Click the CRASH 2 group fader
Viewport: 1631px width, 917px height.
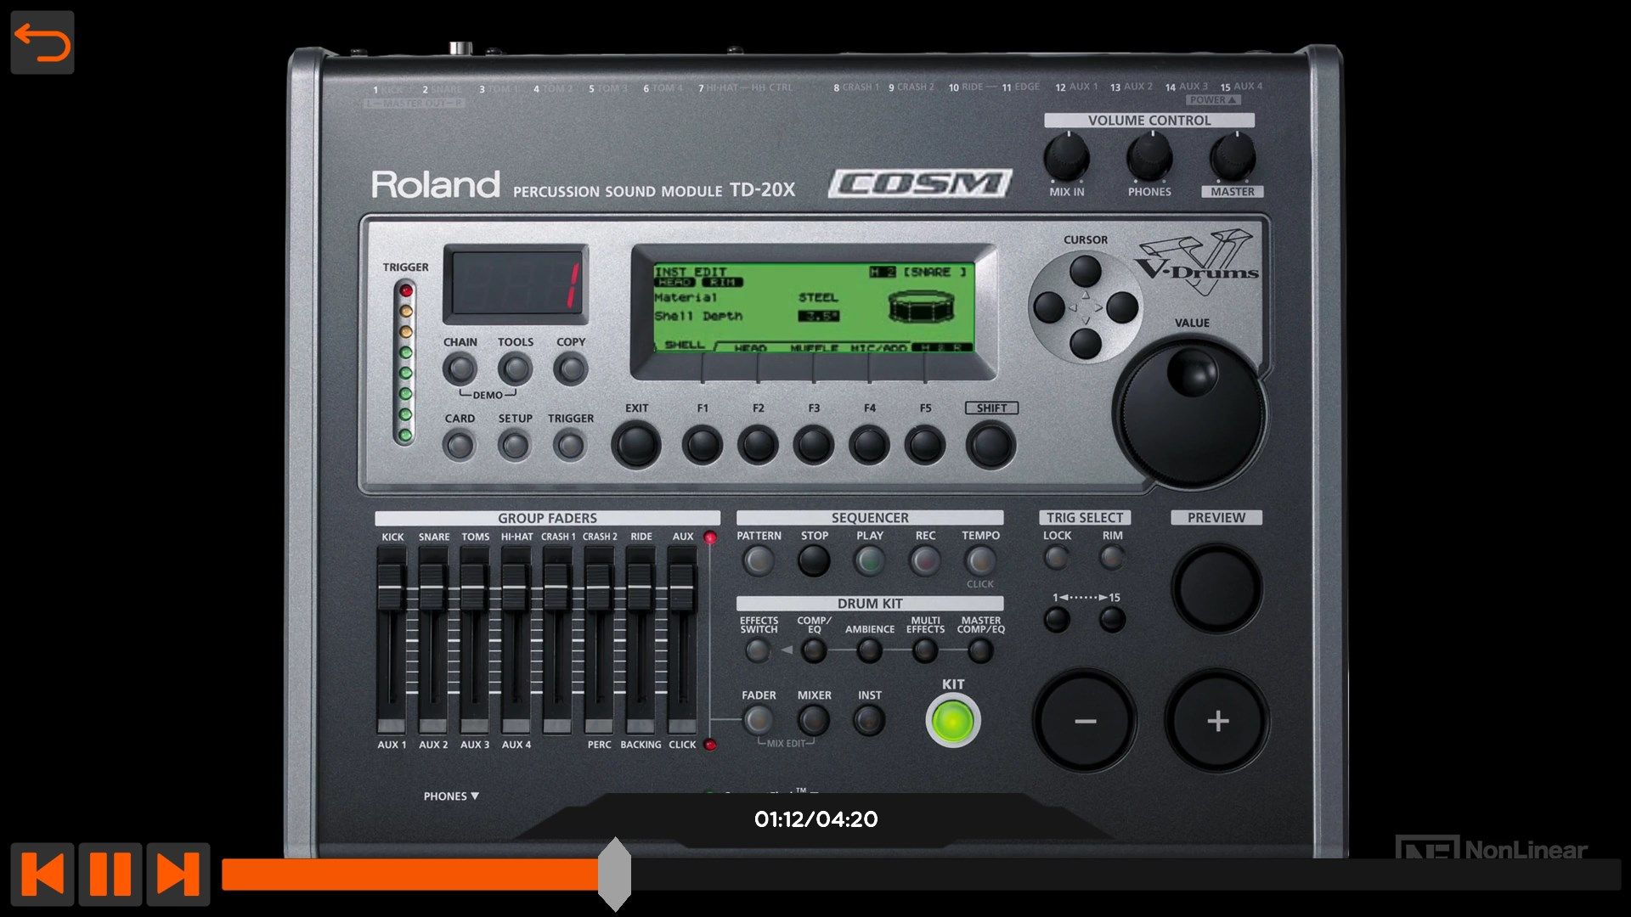coord(599,587)
